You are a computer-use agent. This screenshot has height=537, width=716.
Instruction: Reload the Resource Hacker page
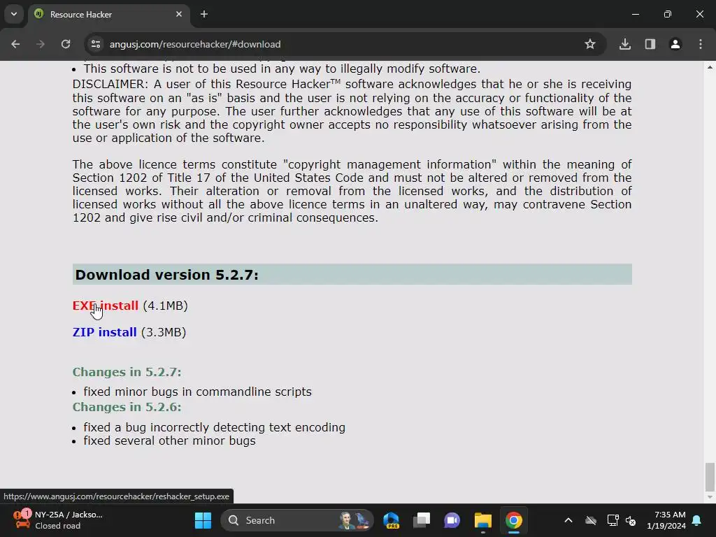coord(66,44)
